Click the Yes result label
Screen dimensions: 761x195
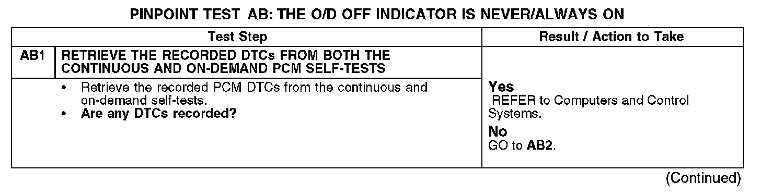pos(501,87)
